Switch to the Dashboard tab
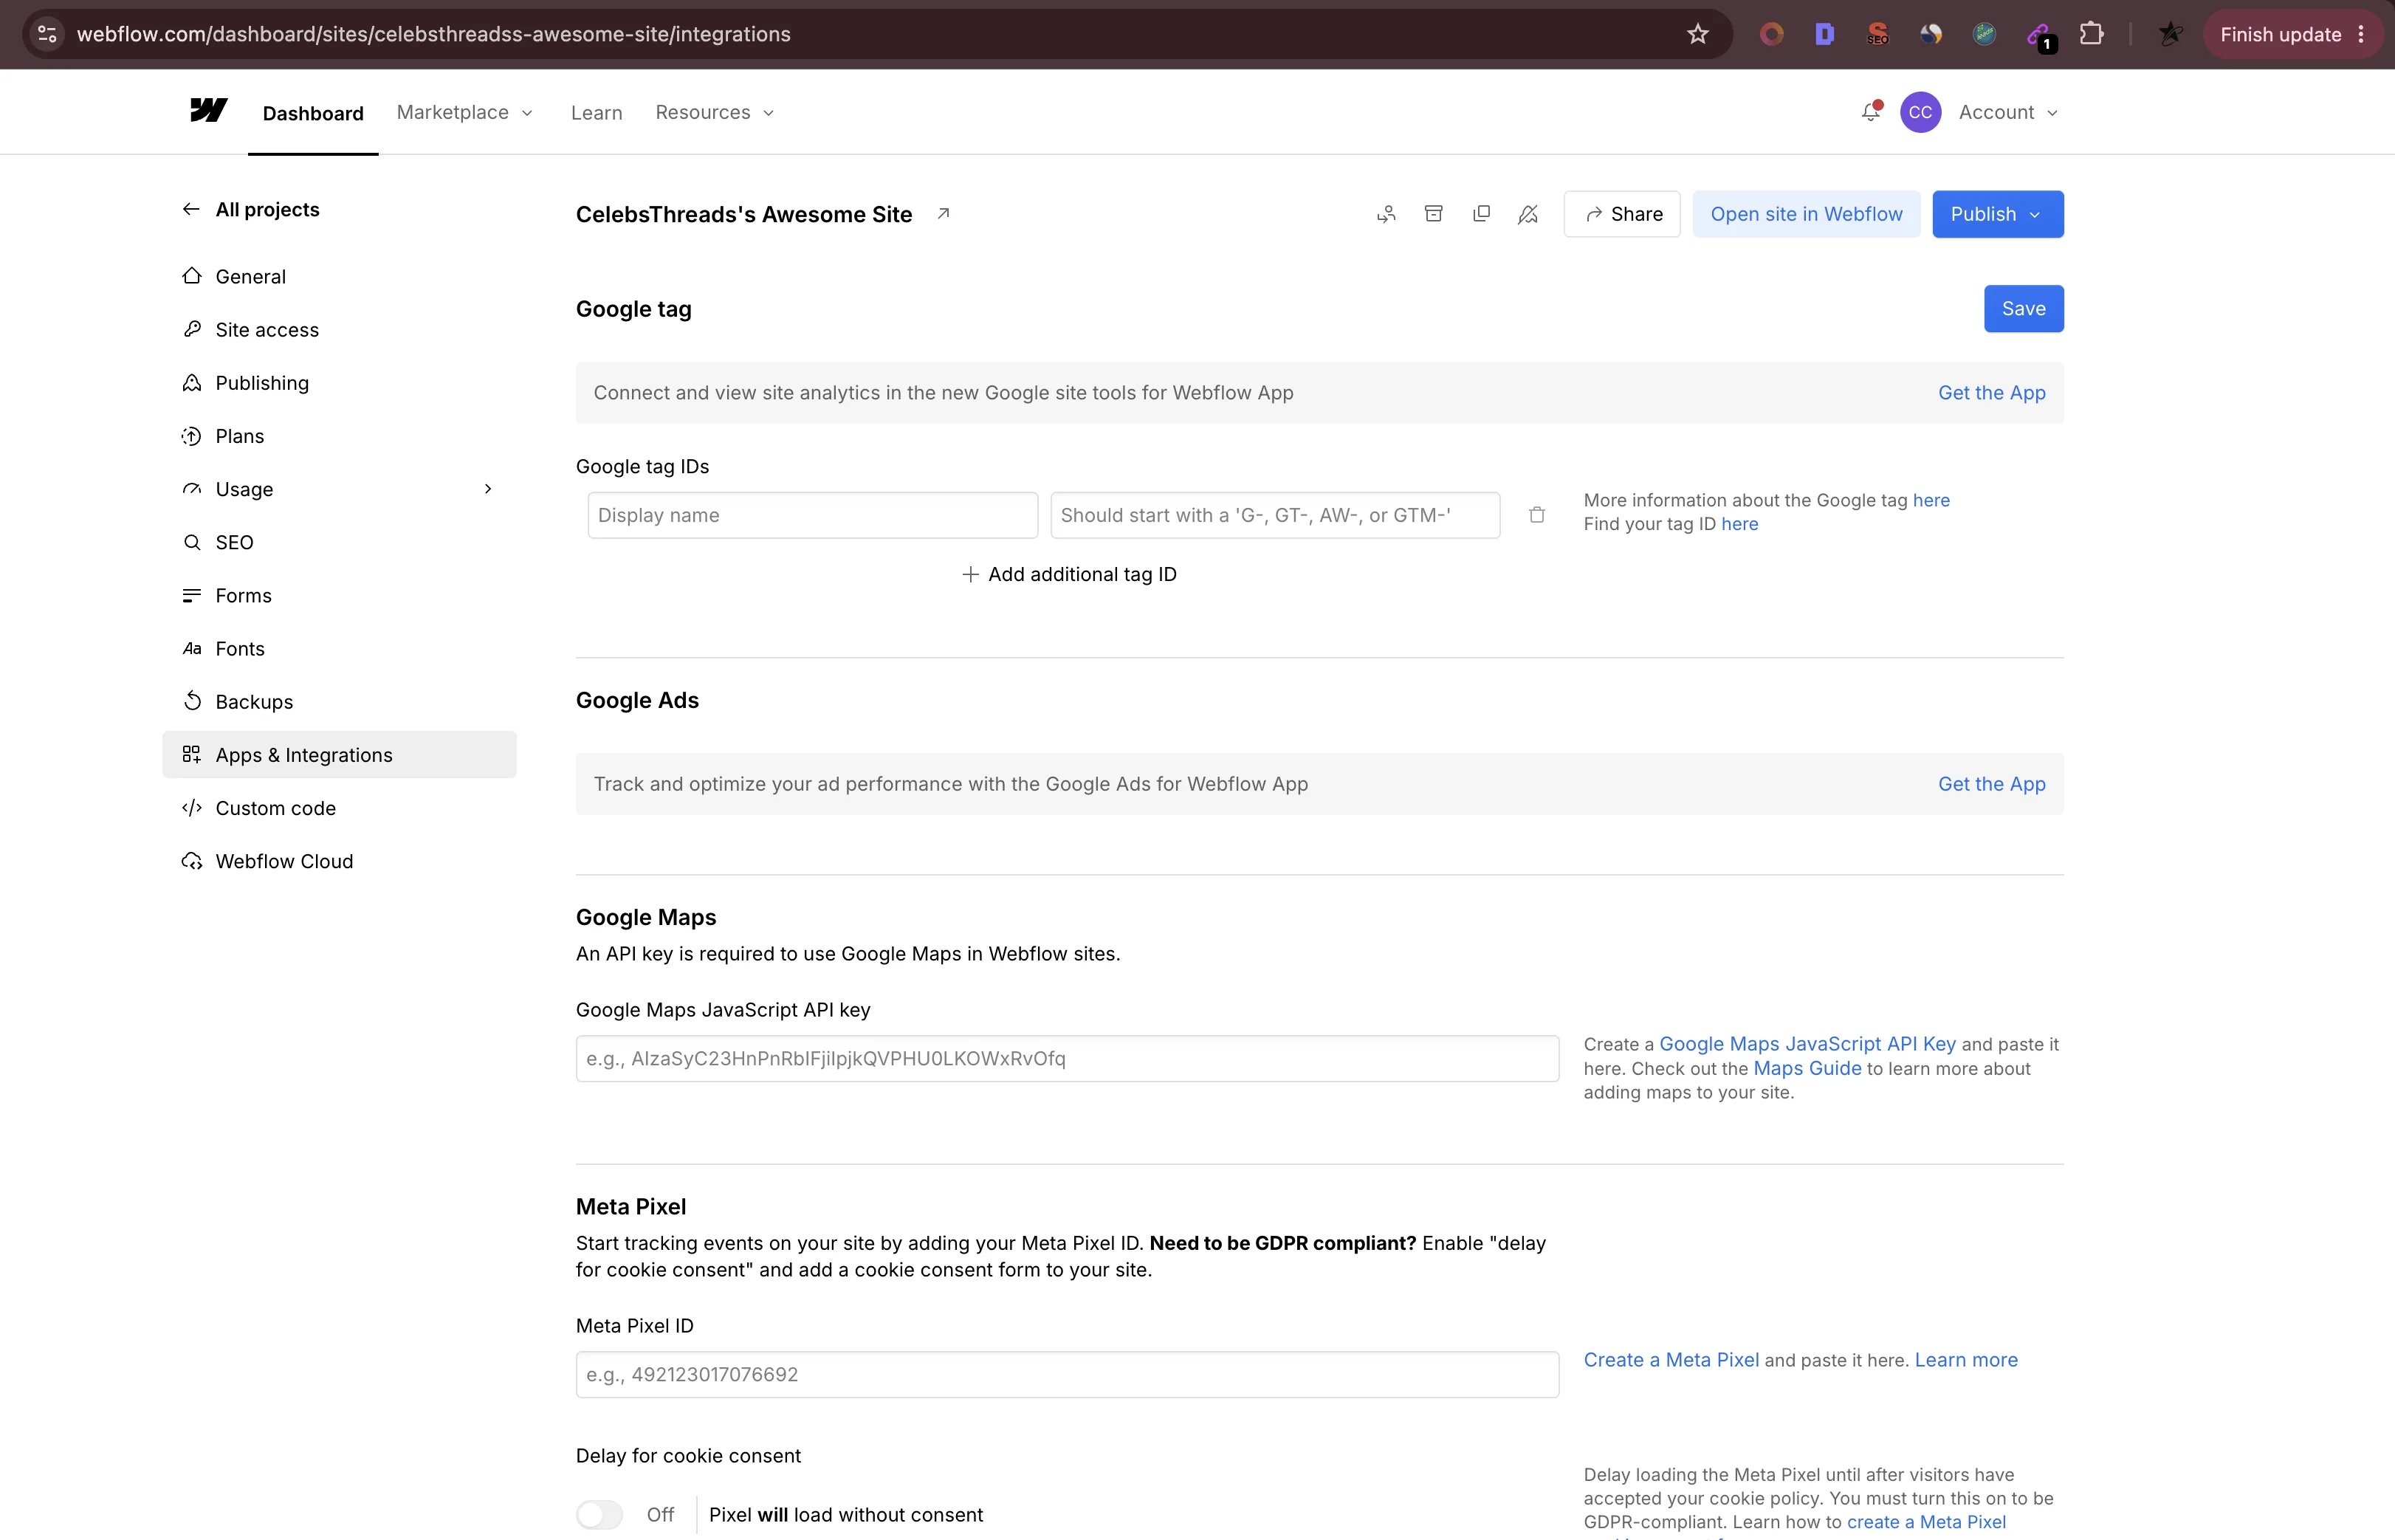Viewport: 2395px width, 1540px height. tap(313, 113)
